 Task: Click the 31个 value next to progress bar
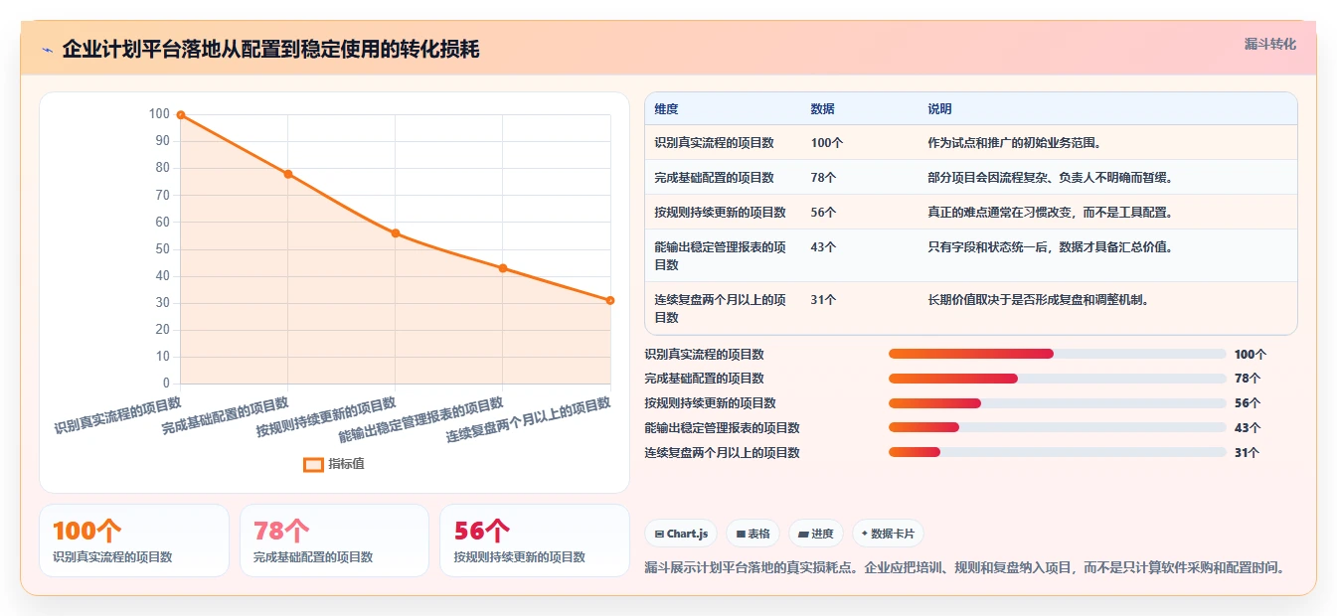point(1247,453)
